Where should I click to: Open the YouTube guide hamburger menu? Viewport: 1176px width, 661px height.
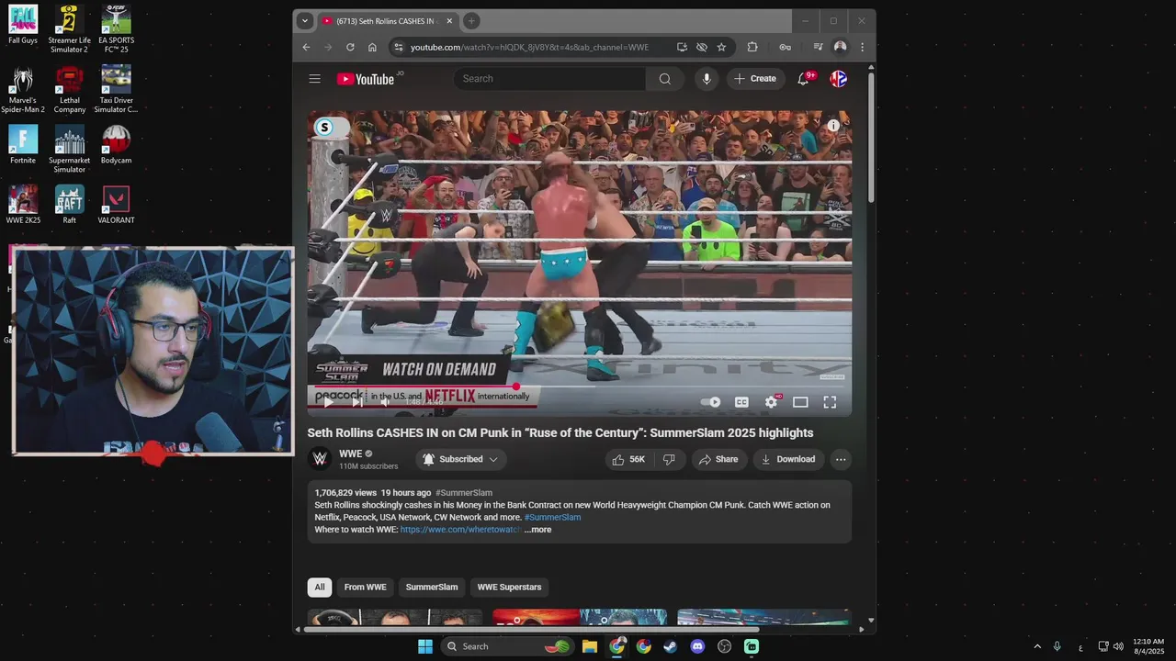pyautogui.click(x=314, y=79)
